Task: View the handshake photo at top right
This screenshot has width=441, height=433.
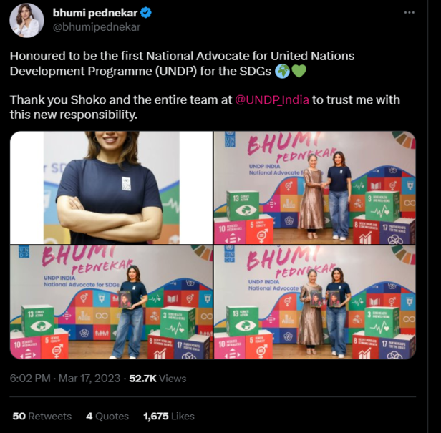Action: pyautogui.click(x=314, y=188)
